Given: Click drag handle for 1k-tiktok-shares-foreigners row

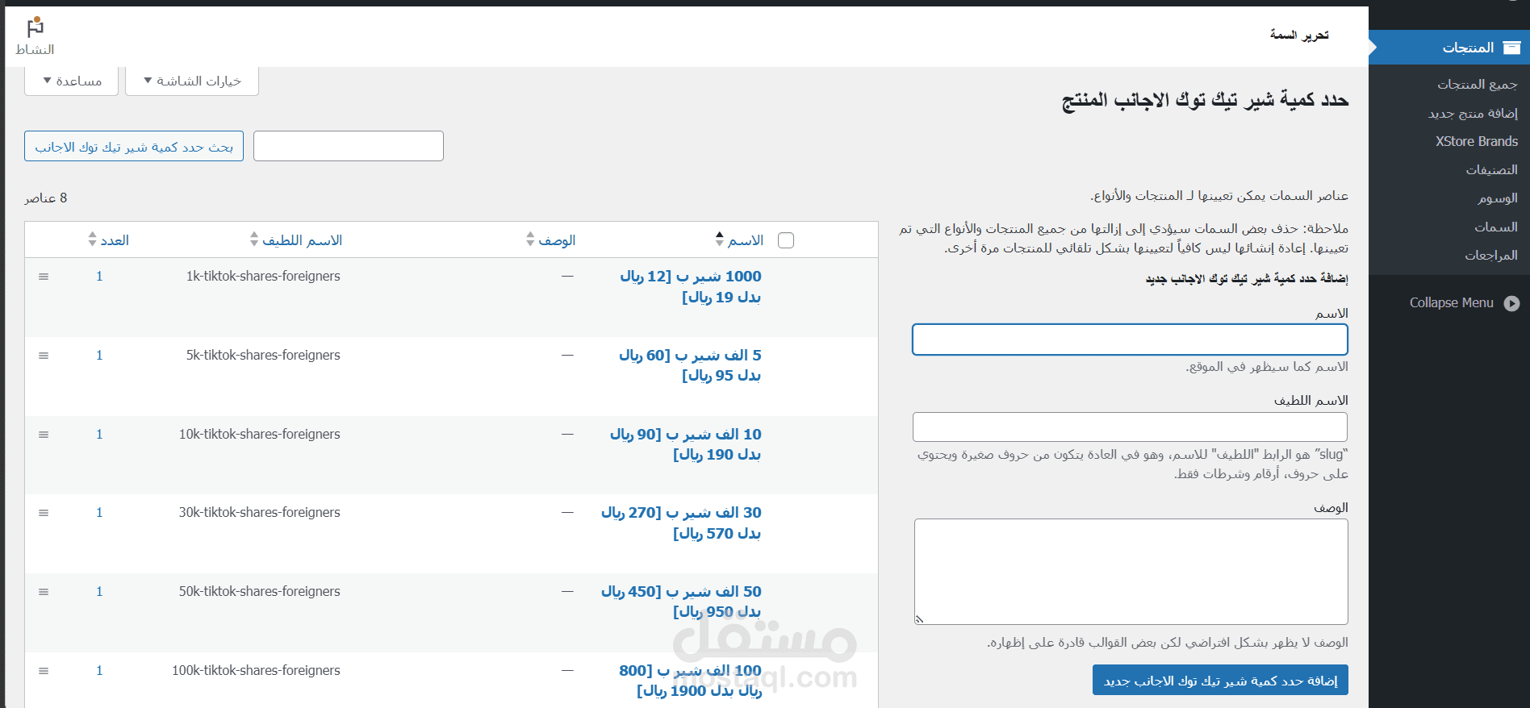Looking at the screenshot, I should pyautogui.click(x=44, y=277).
